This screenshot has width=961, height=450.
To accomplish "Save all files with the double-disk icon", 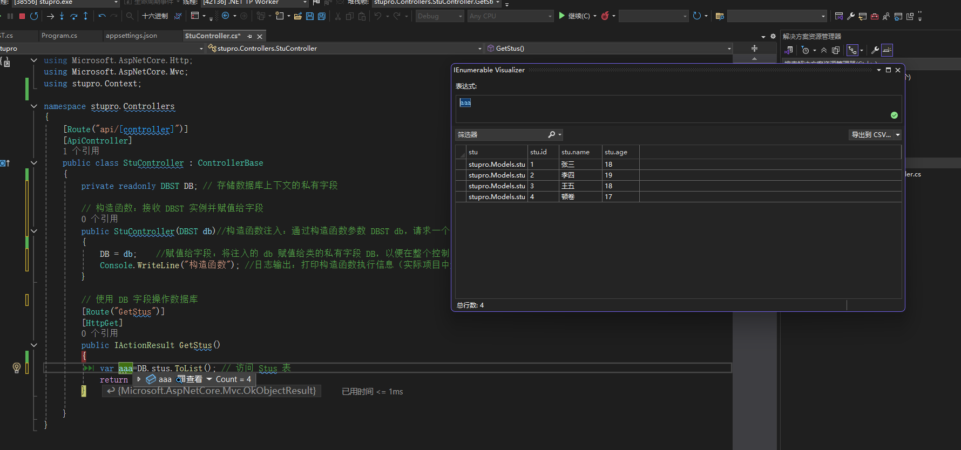I will [322, 16].
